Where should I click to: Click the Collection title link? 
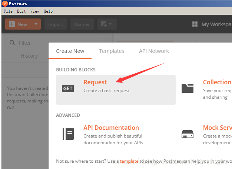pos(217,82)
